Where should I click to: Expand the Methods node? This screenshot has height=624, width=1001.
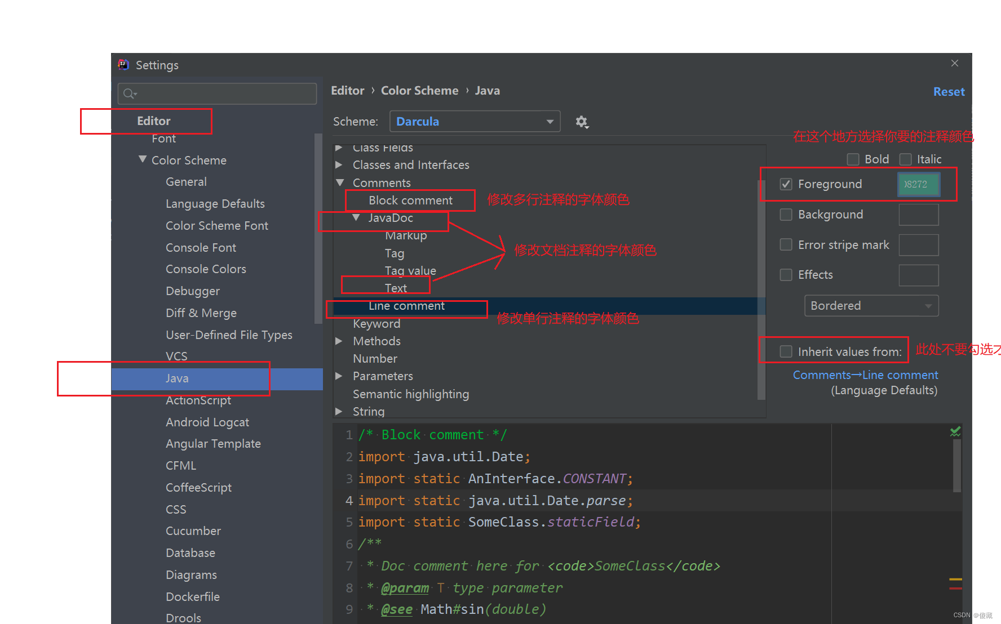[339, 341]
